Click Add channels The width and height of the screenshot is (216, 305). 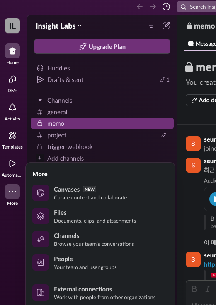click(x=102, y=159)
